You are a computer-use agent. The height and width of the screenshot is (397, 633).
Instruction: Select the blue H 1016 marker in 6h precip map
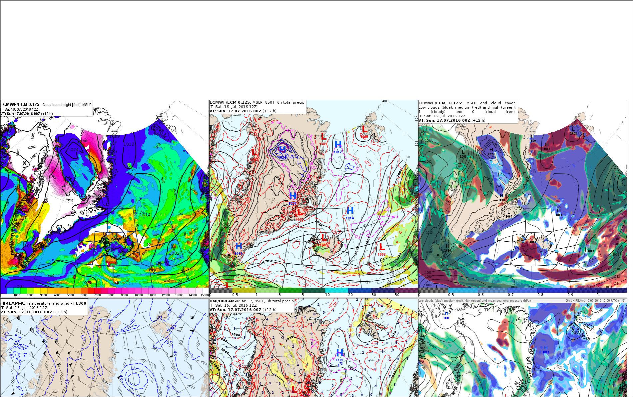[x=238, y=249]
